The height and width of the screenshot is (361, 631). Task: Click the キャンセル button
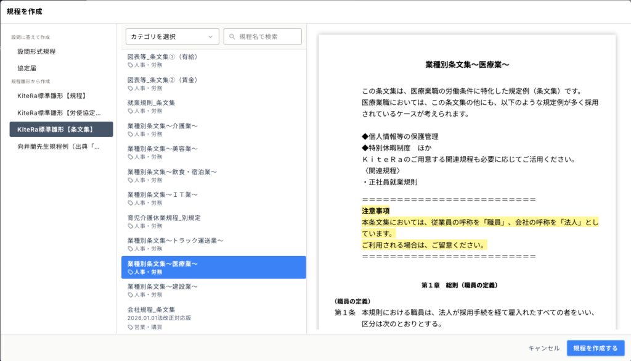[x=543, y=348]
